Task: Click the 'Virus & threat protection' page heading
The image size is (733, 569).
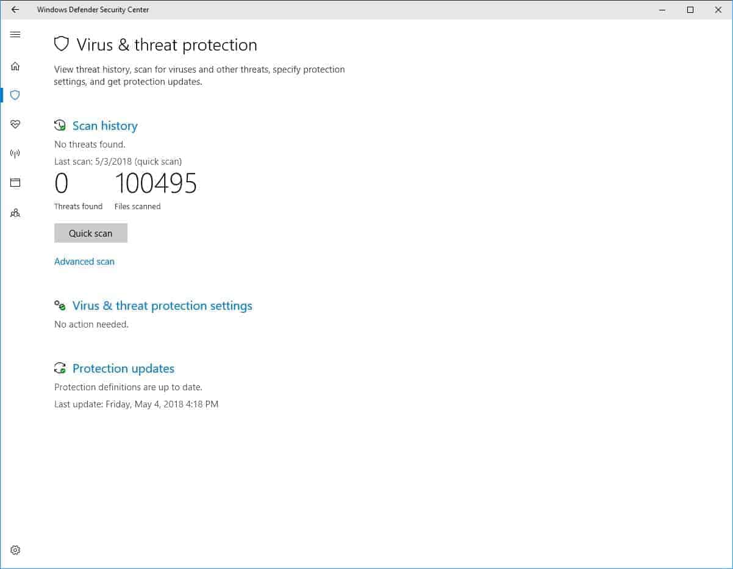Action: [166, 45]
